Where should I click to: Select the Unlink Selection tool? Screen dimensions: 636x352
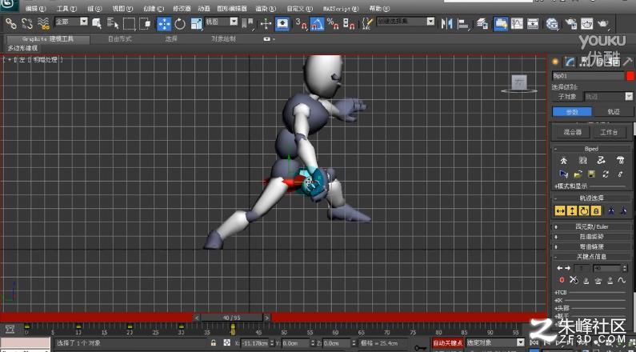26,23
